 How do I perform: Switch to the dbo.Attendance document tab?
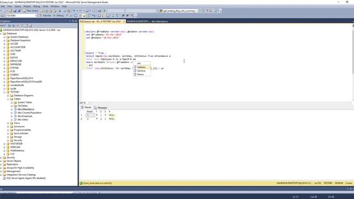(x=148, y=22)
